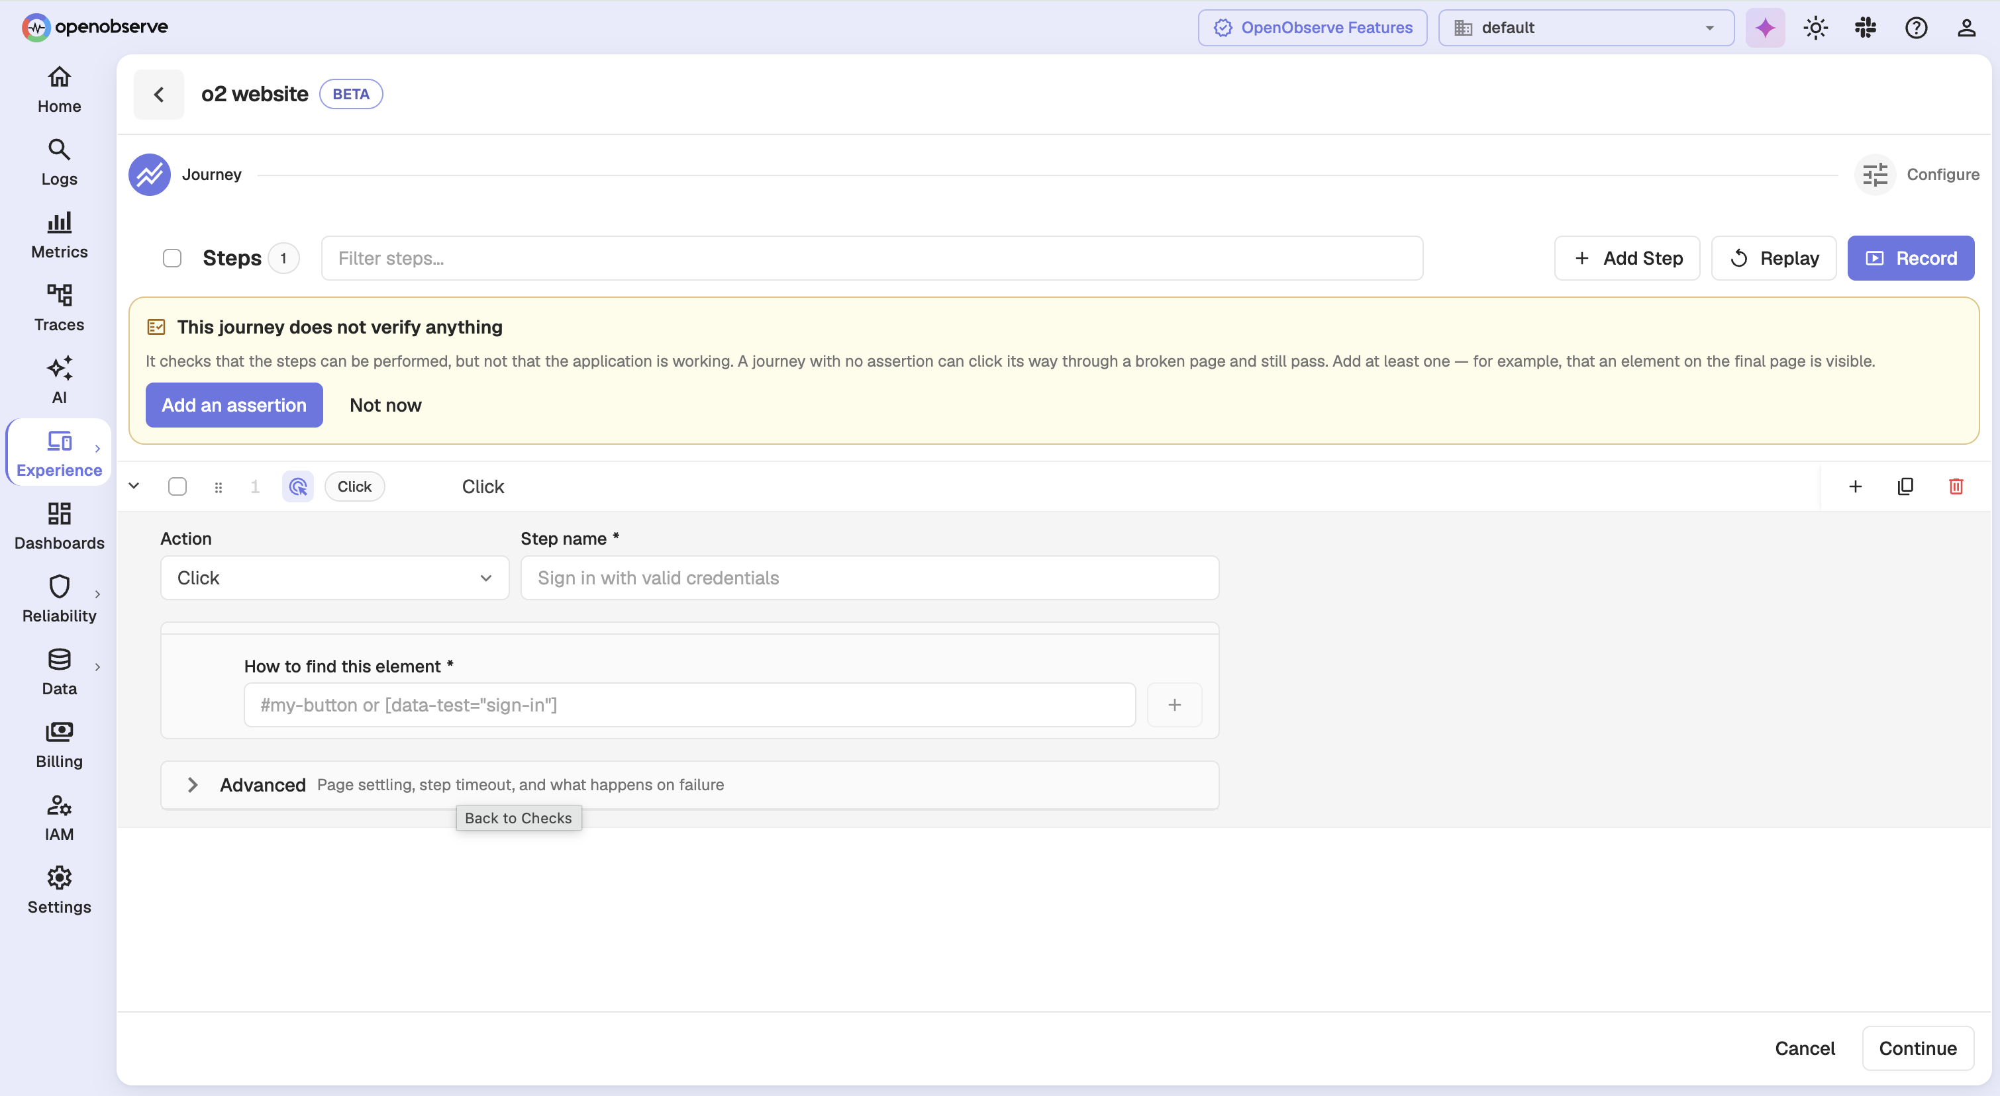Toggle the select-all Steps checkbox

(172, 258)
